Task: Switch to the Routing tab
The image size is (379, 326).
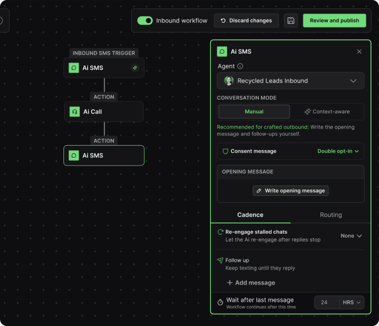Action: pos(331,215)
